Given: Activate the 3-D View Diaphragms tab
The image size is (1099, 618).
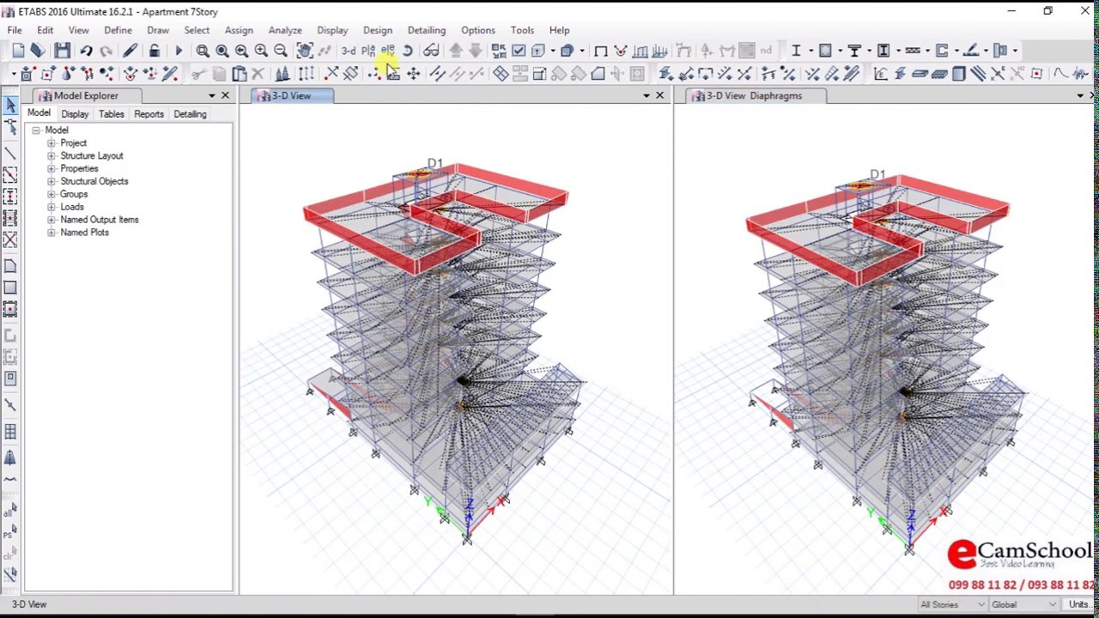Looking at the screenshot, I should (x=752, y=96).
